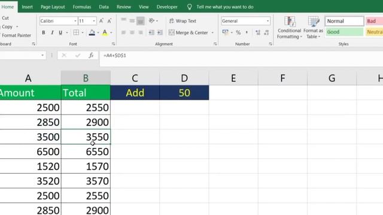This screenshot has height=215, width=383.
Task: Click Tell me what you want to do
Action: tap(225, 7)
